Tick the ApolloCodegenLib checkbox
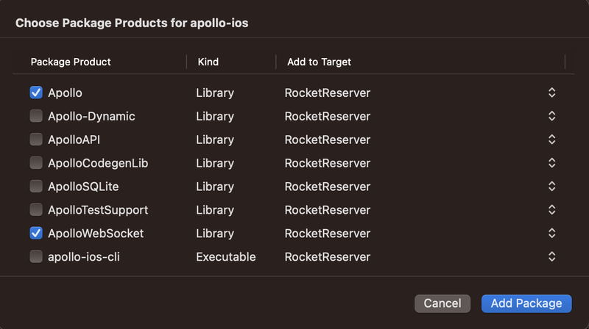589x329 pixels. [x=35, y=163]
